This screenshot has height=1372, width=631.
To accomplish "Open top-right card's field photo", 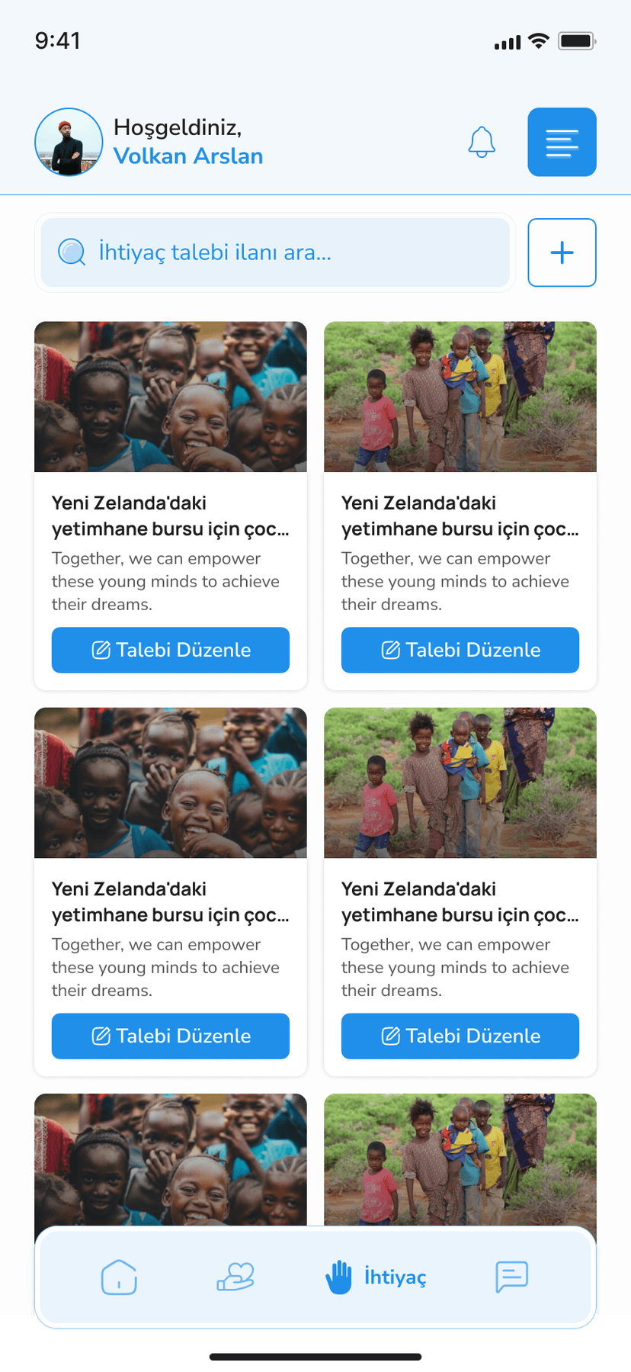I will point(460,397).
